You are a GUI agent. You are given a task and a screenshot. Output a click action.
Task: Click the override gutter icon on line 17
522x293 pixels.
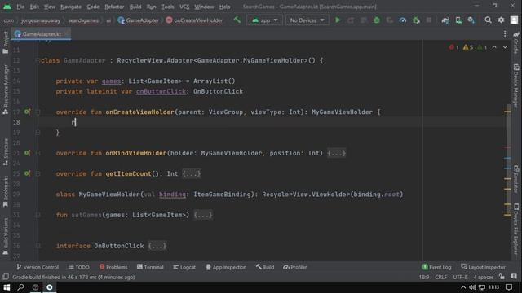coord(27,112)
